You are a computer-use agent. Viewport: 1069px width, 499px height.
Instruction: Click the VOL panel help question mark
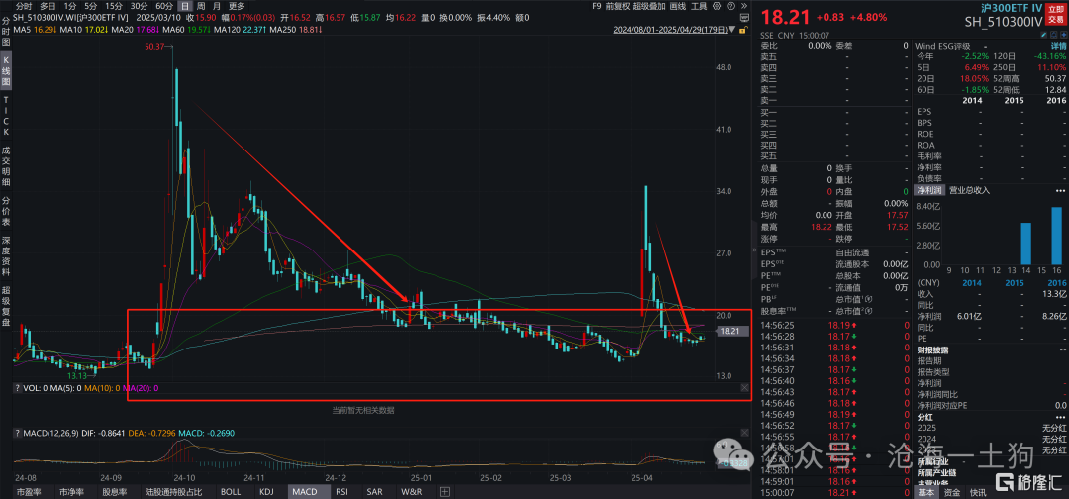[x=17, y=388]
